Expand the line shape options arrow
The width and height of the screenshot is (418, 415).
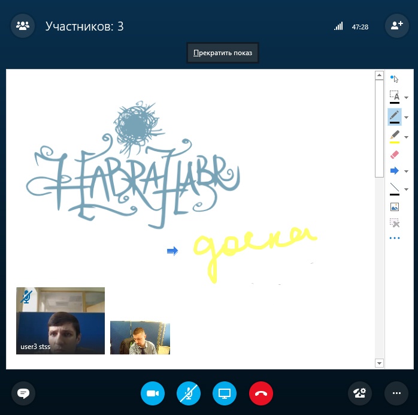coord(406,190)
